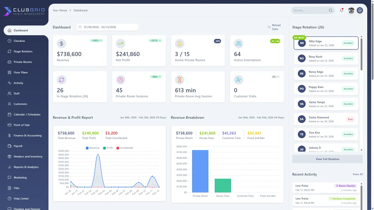The image size is (374, 210).
Task: Click the Customer Visits person-check icon
Action: click(239, 80)
